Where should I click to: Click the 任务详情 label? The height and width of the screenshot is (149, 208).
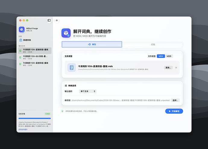coord(22,114)
